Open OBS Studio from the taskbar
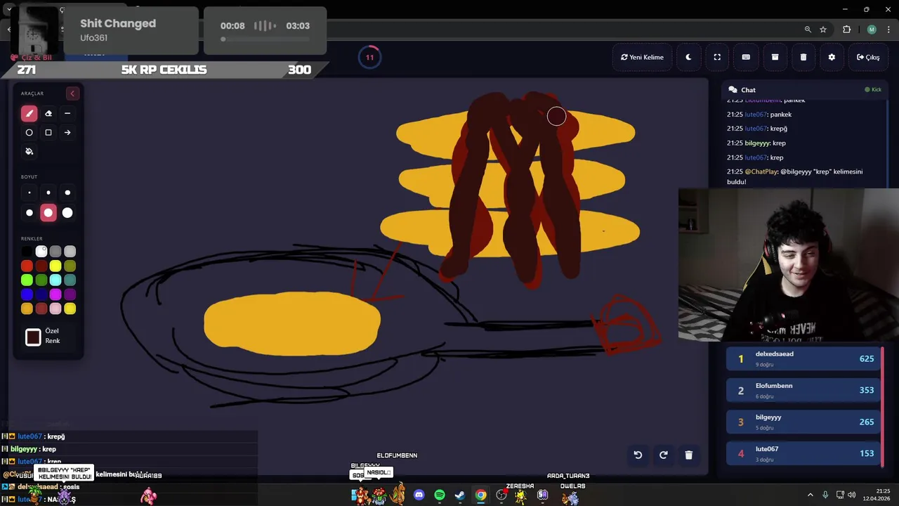This screenshot has width=899, height=506. [501, 495]
